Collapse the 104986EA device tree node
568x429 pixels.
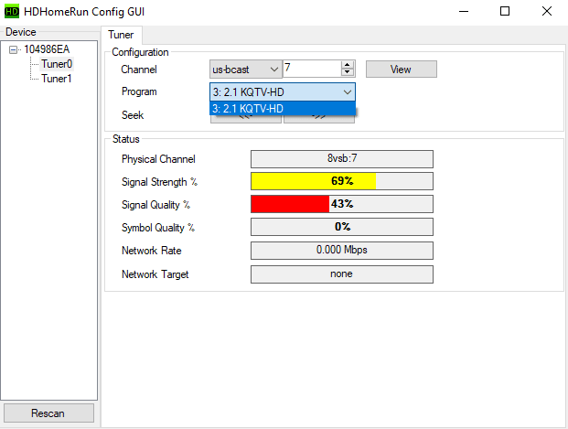point(13,49)
